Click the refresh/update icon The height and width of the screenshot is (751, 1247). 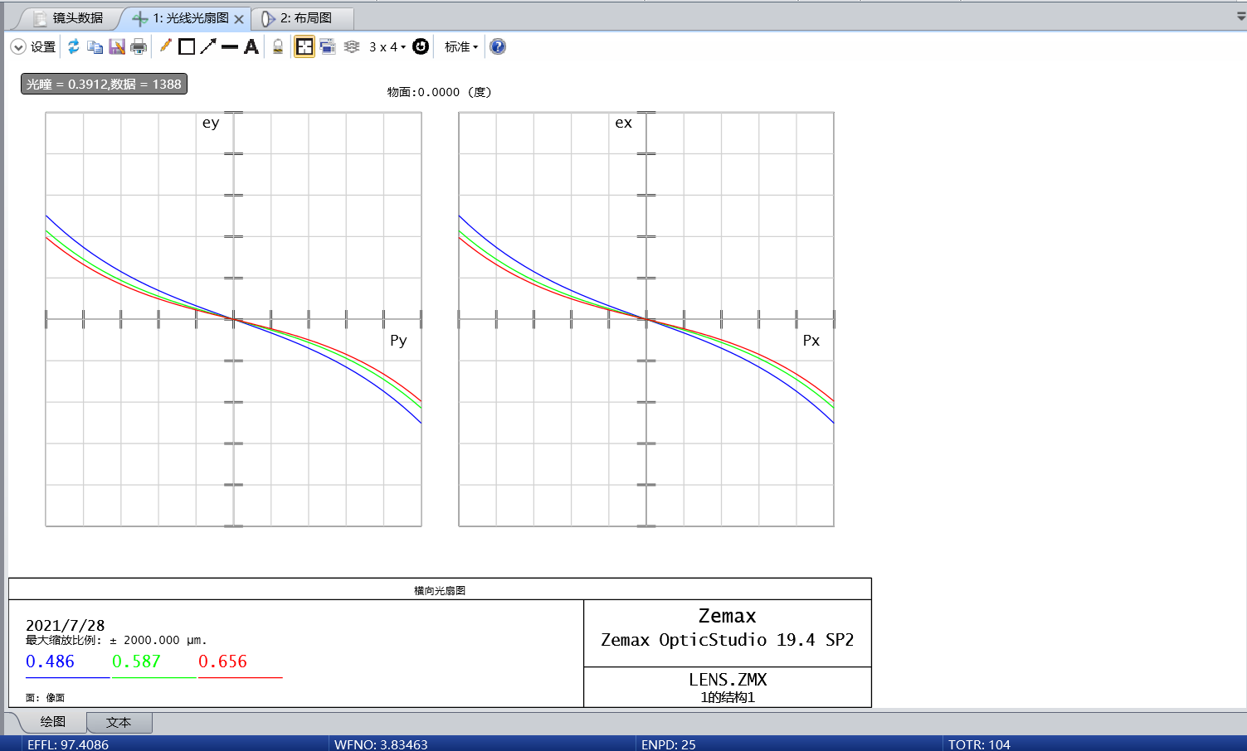pos(74,46)
